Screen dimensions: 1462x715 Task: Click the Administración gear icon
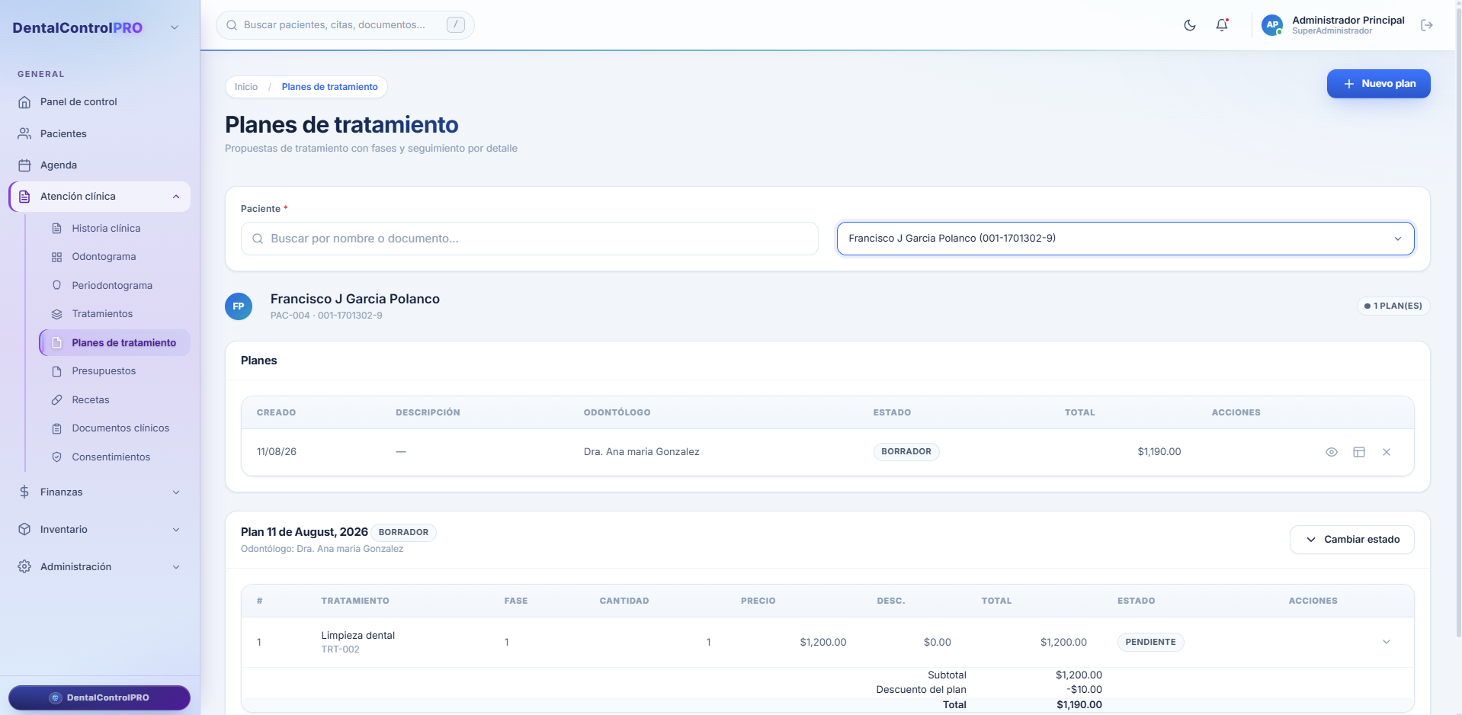(24, 566)
